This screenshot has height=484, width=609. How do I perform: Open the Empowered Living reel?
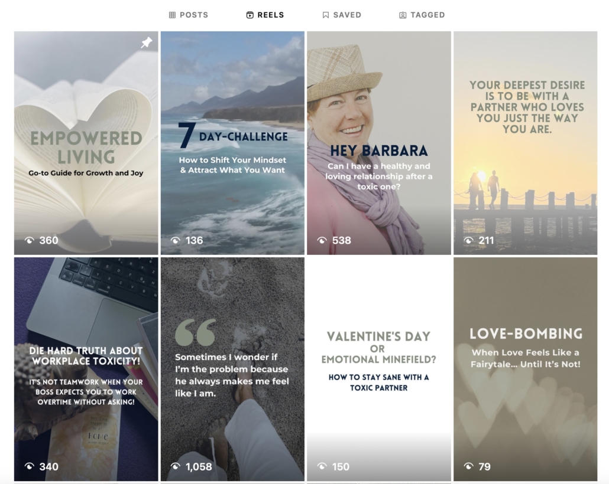[x=86, y=143]
